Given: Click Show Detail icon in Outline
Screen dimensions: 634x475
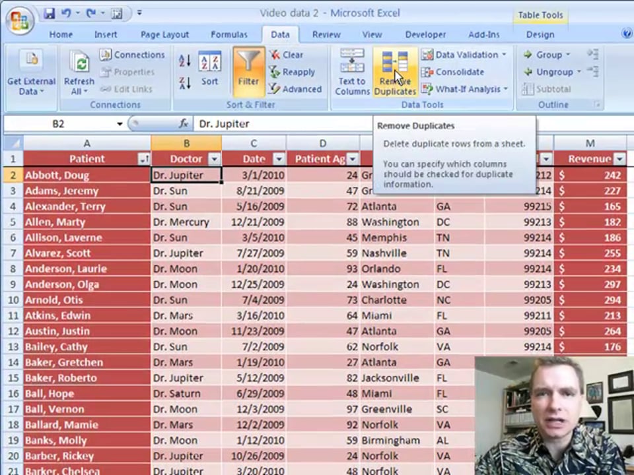Looking at the screenshot, I should pos(593,53).
